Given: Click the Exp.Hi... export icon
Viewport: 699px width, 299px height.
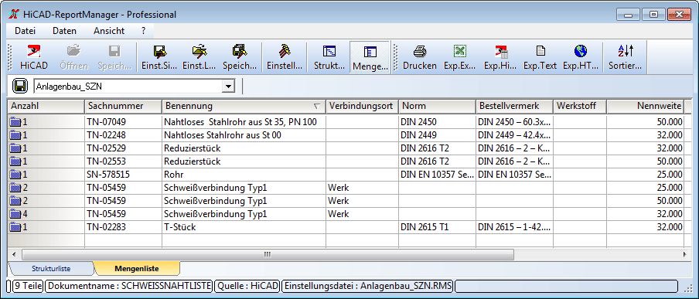Looking at the screenshot, I should (500, 57).
